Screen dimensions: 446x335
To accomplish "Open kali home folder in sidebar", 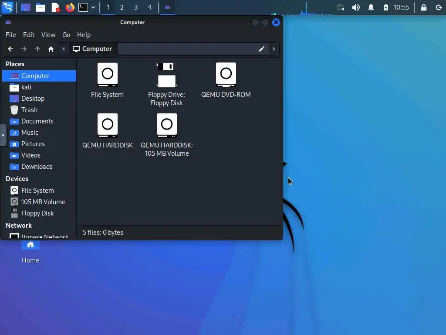I will [39, 87].
